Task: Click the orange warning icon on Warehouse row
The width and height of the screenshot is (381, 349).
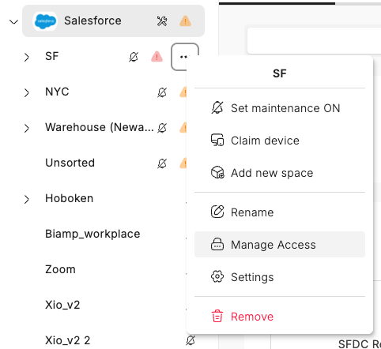Action: pos(183,128)
